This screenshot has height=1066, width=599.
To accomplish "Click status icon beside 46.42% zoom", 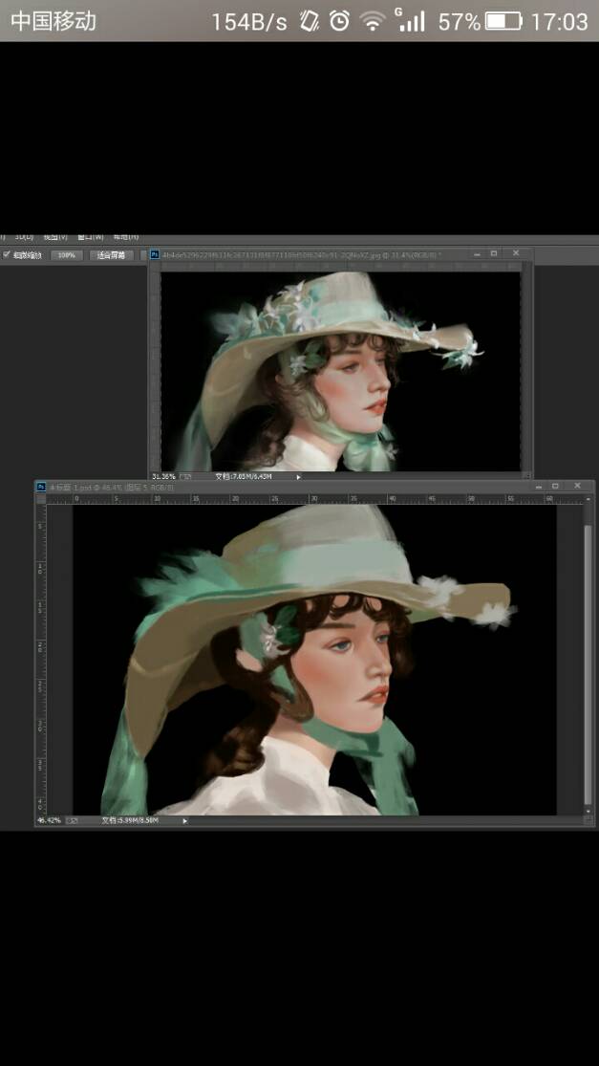I will (72, 820).
